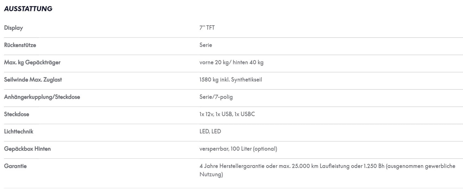Select the Rückenstütze label
Image resolution: width=463 pixels, height=192 pixels.
coord(20,45)
